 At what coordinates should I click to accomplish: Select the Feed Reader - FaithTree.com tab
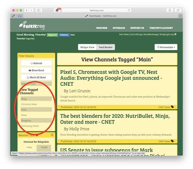101,16
